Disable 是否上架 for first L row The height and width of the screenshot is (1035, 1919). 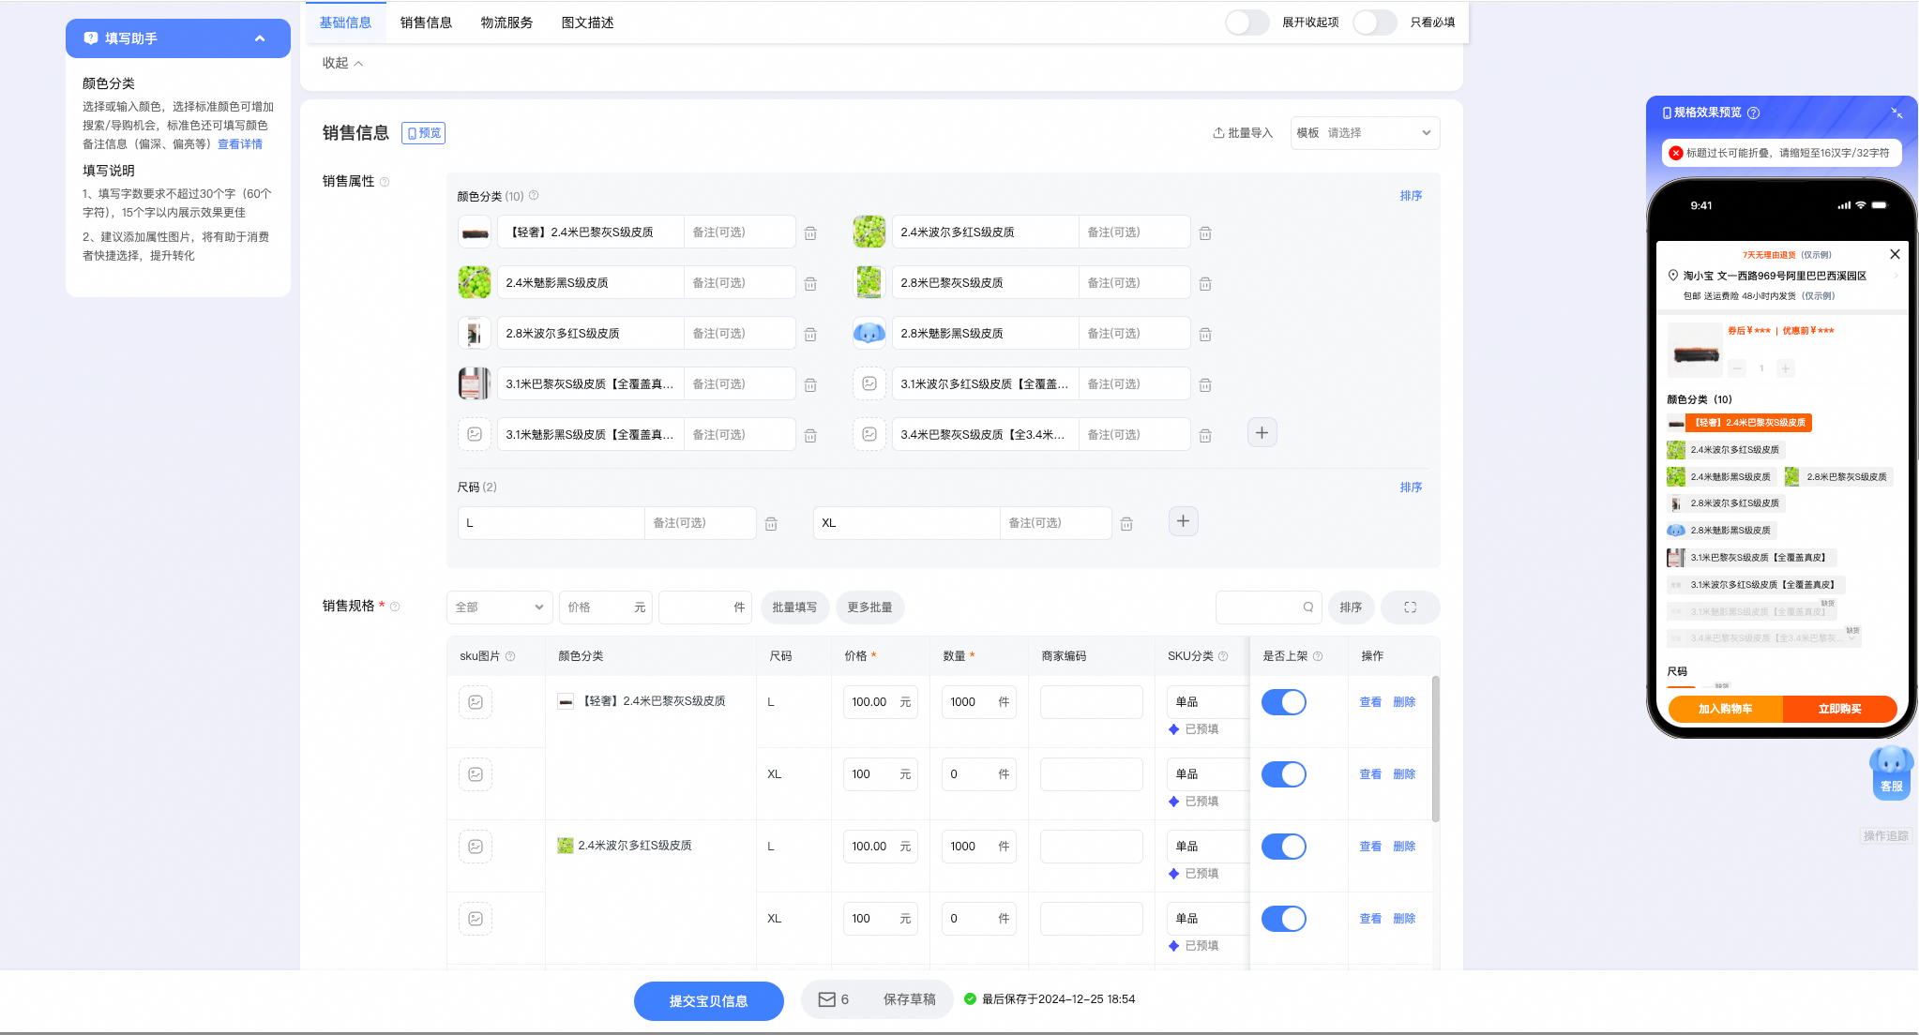(1284, 702)
